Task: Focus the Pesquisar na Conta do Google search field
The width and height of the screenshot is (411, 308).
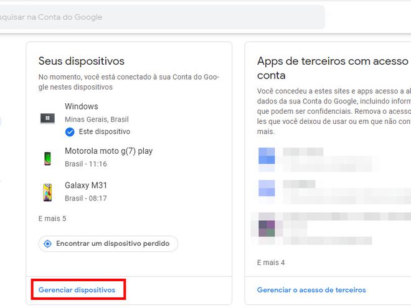Action: 161,17
